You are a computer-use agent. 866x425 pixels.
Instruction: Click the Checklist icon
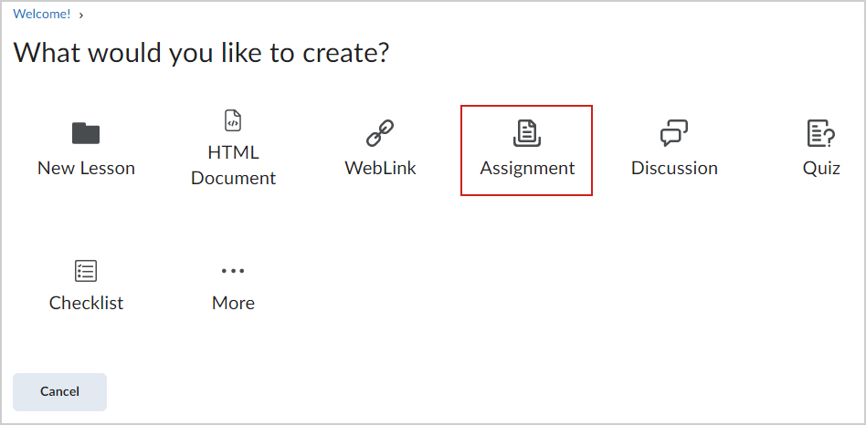(x=86, y=271)
